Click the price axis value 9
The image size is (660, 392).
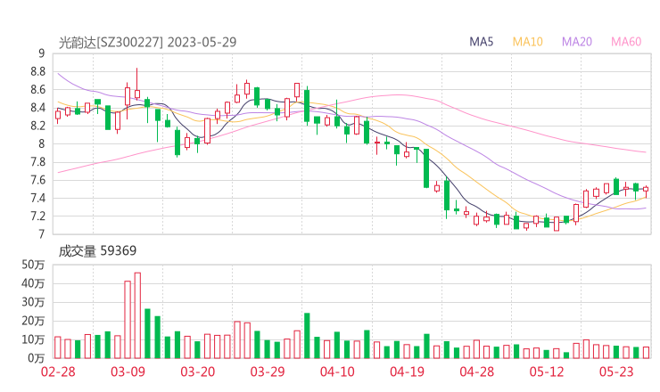click(x=41, y=53)
